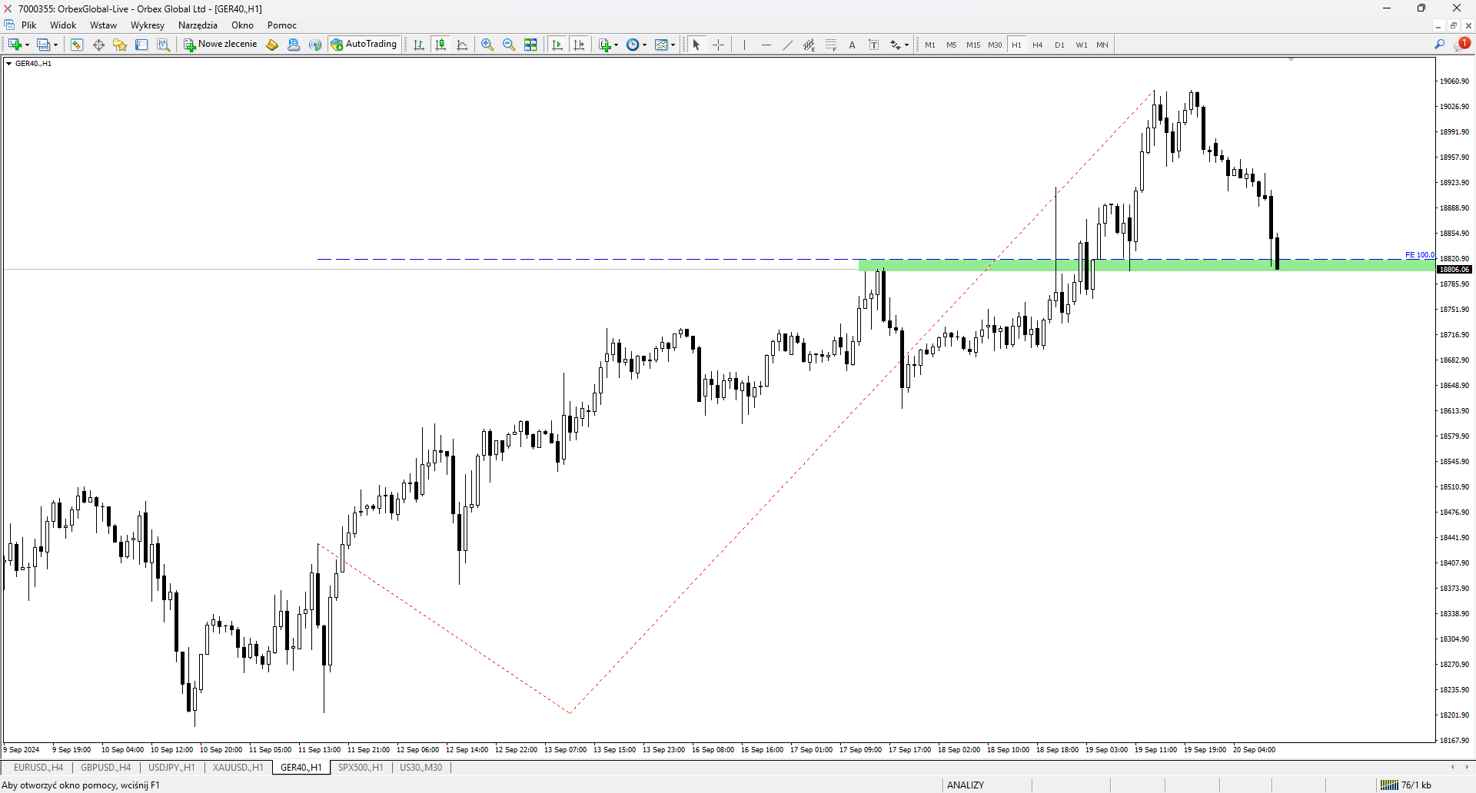This screenshot has width=1476, height=793.
Task: Zoom out of the chart
Action: click(x=509, y=45)
